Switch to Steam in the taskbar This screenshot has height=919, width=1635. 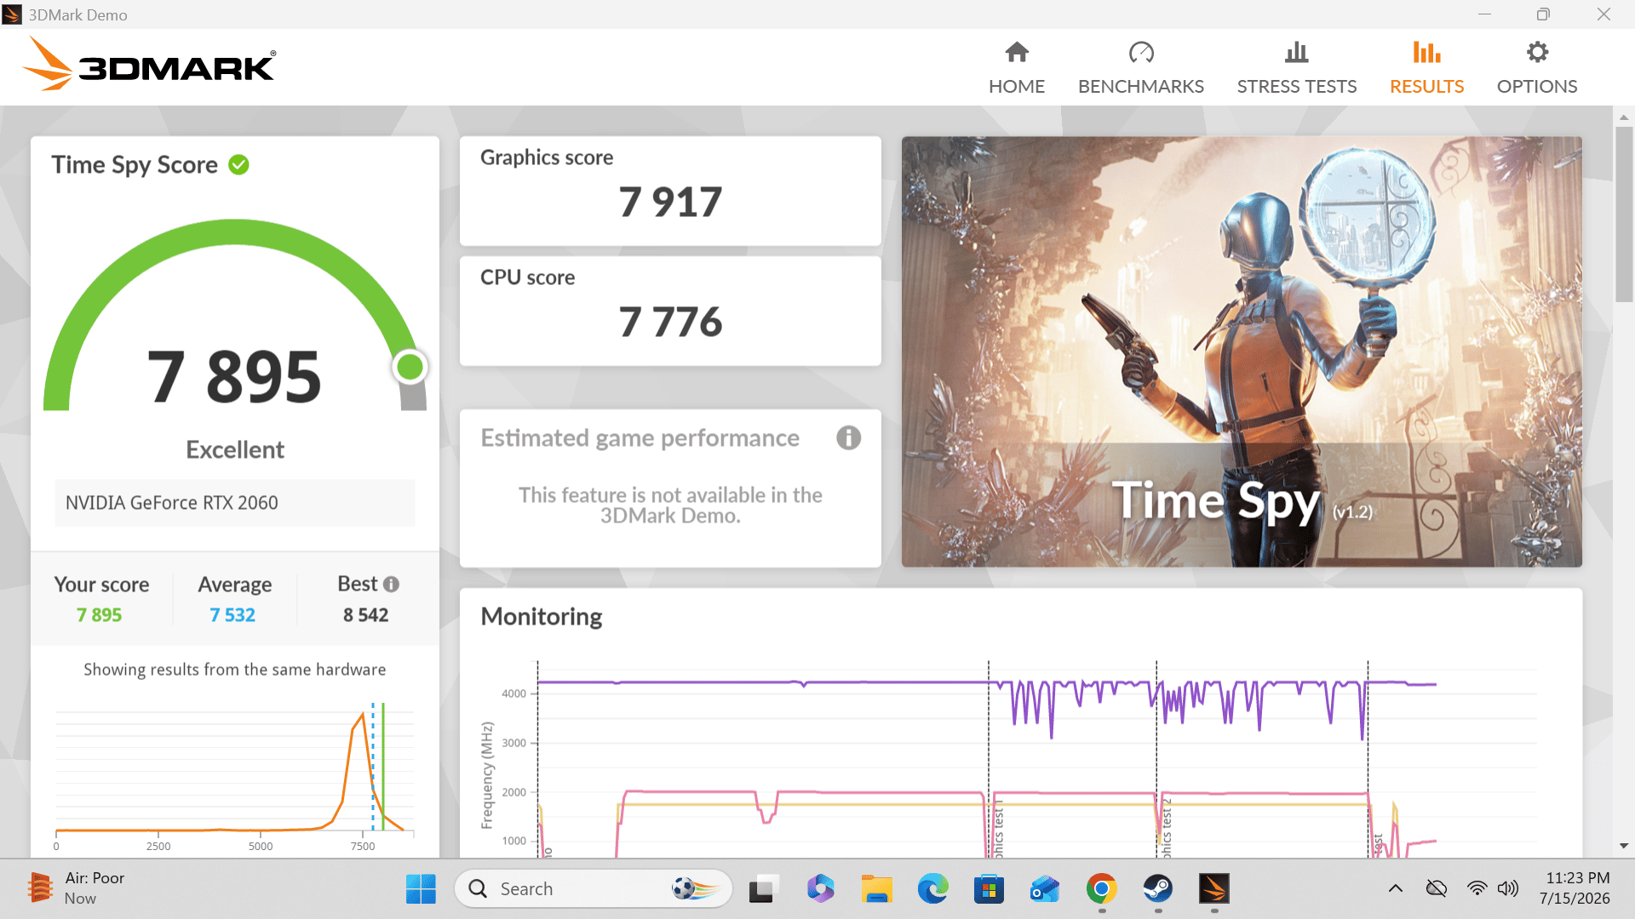tap(1157, 889)
